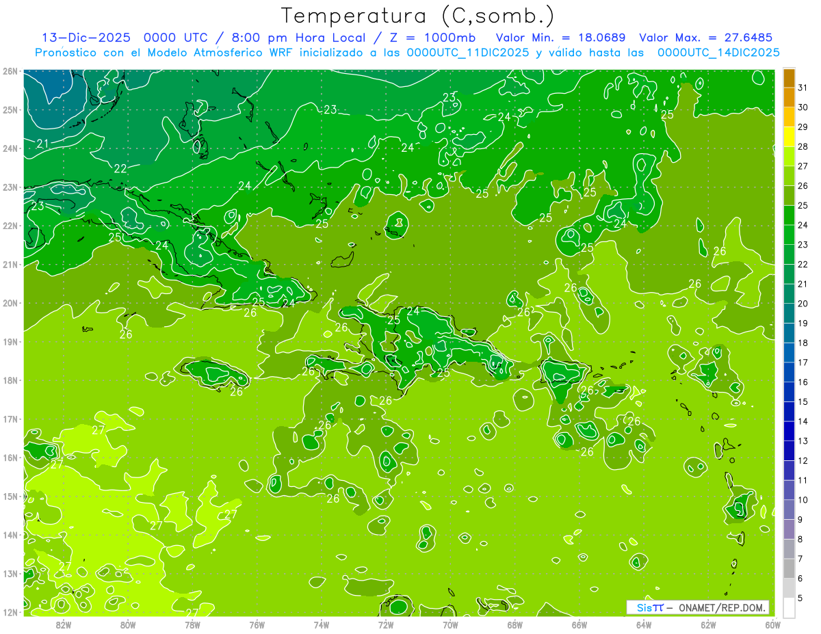Viewport: 821px width, 634px height.
Task: Click the brown swatch at legend top
Action: 789,78
